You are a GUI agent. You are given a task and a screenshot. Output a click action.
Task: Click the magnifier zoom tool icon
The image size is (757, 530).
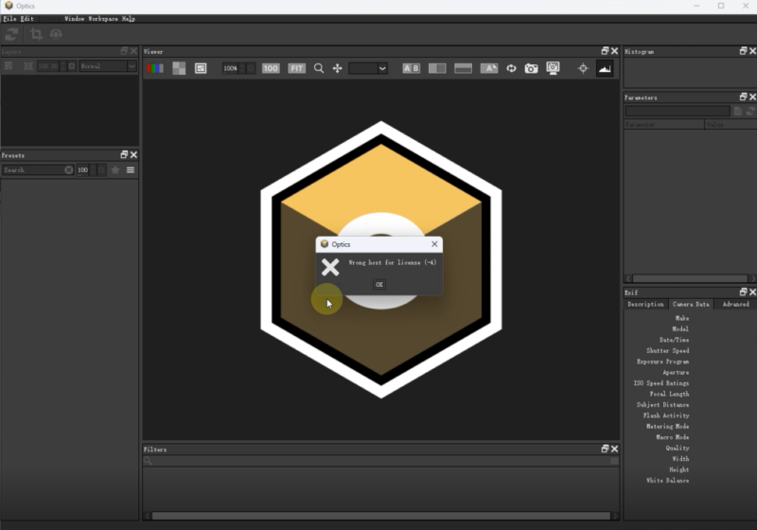(x=319, y=68)
